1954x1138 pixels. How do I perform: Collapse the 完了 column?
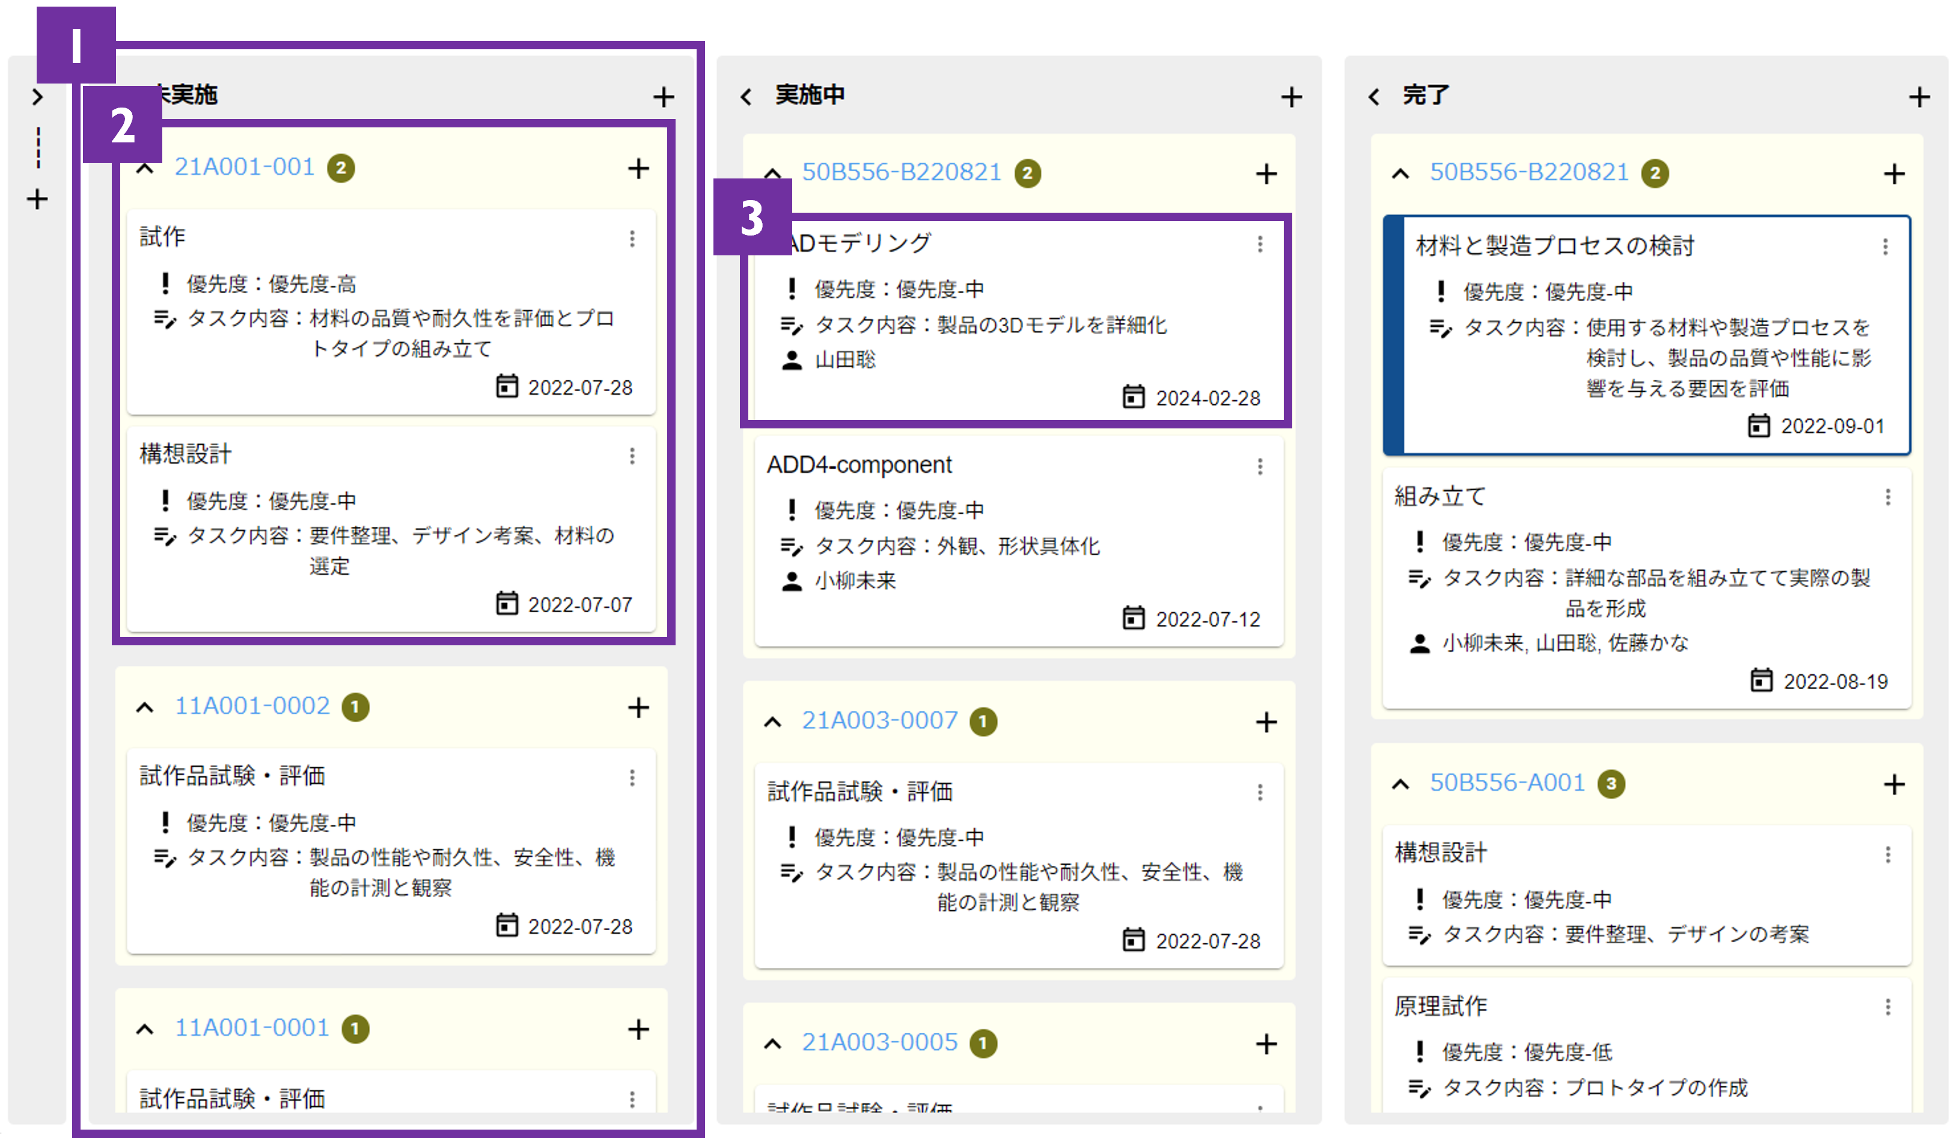click(1374, 97)
